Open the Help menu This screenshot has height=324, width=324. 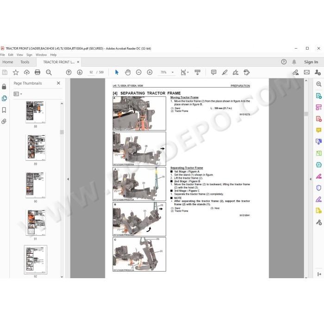tap(53, 55)
